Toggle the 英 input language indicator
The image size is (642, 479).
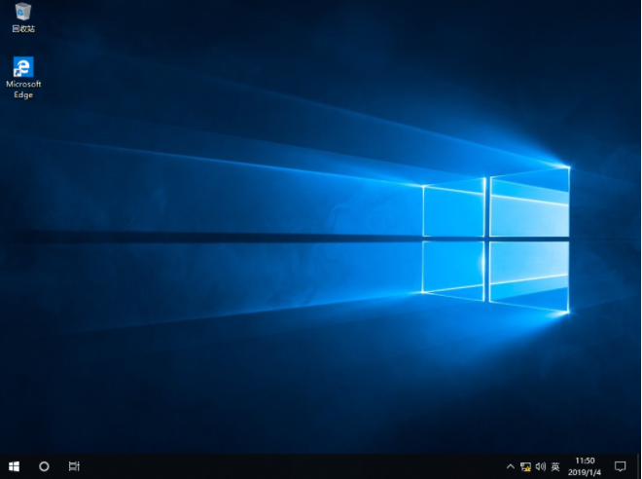tap(555, 467)
